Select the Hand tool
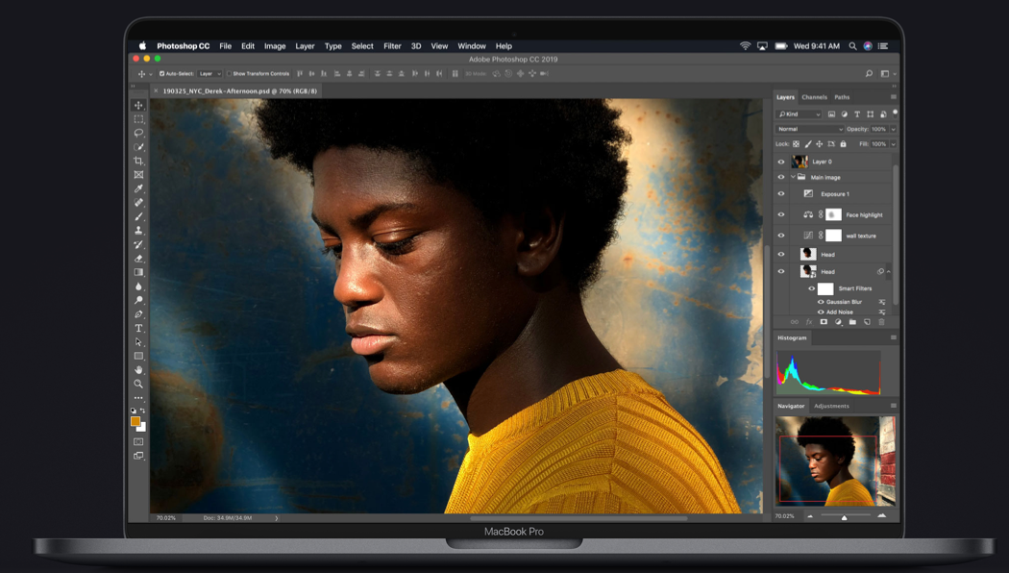The width and height of the screenshot is (1009, 573). [138, 369]
